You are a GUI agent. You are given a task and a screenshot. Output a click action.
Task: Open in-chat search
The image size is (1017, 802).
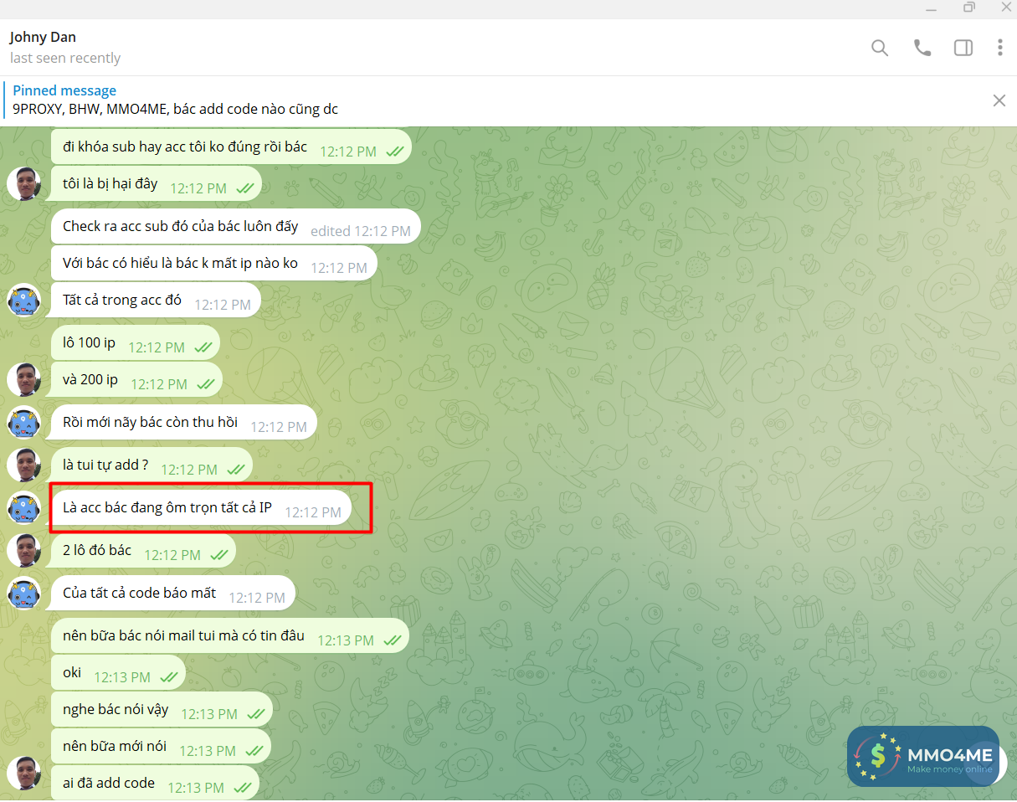click(x=880, y=48)
